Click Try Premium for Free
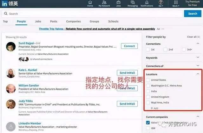 coord(193,3)
